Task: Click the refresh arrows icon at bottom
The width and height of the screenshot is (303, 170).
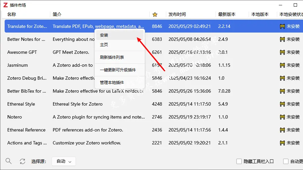Action: pyautogui.click(x=23, y=161)
